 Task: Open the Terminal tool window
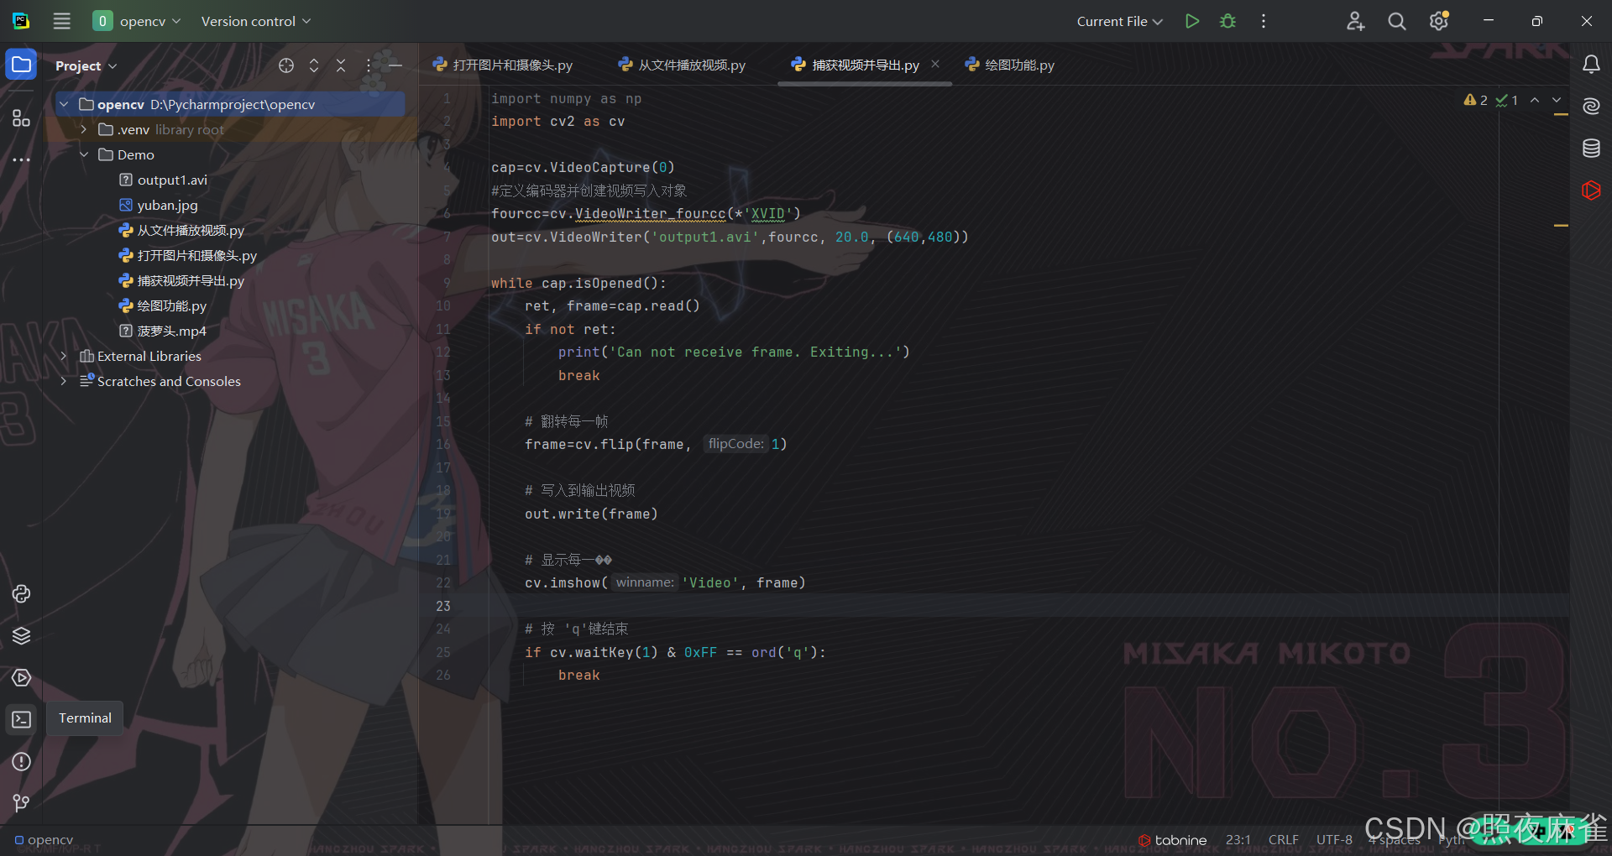(21, 719)
